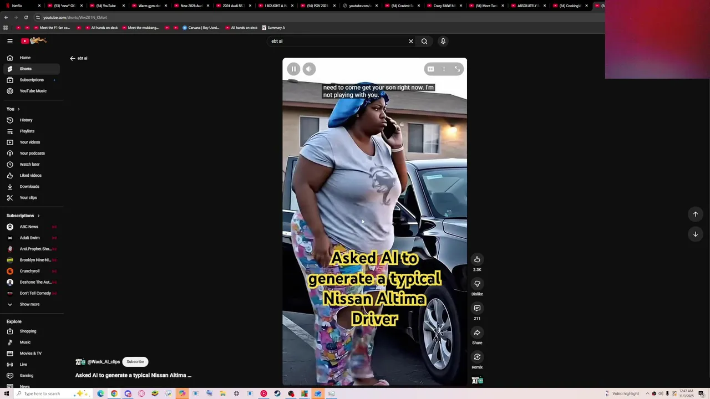
Task: Open Gaming under Explore
Action: 32,376
